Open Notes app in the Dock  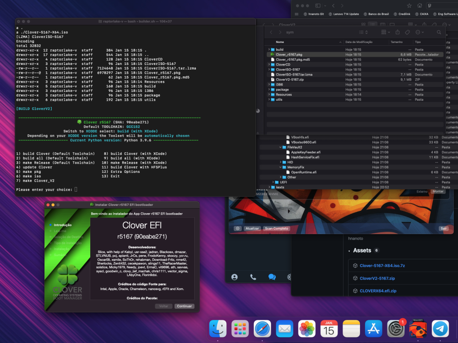(x=351, y=329)
